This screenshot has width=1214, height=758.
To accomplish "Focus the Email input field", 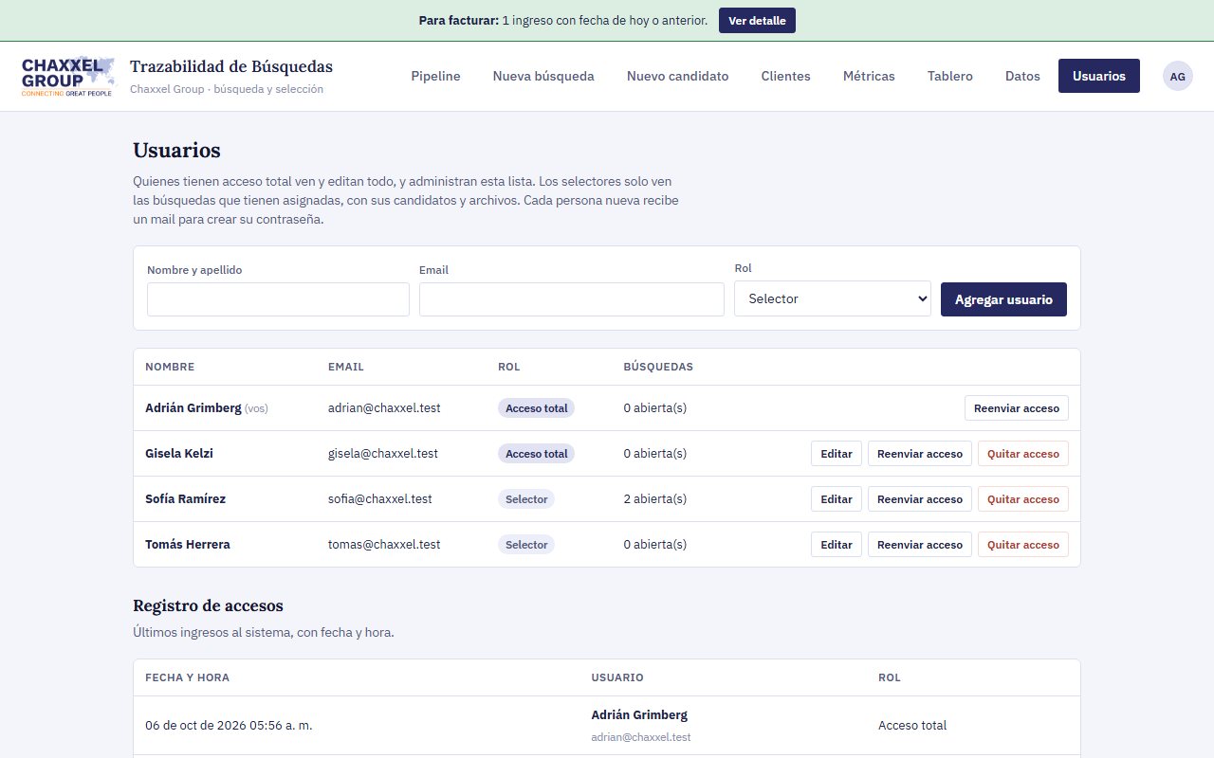I will point(572,299).
